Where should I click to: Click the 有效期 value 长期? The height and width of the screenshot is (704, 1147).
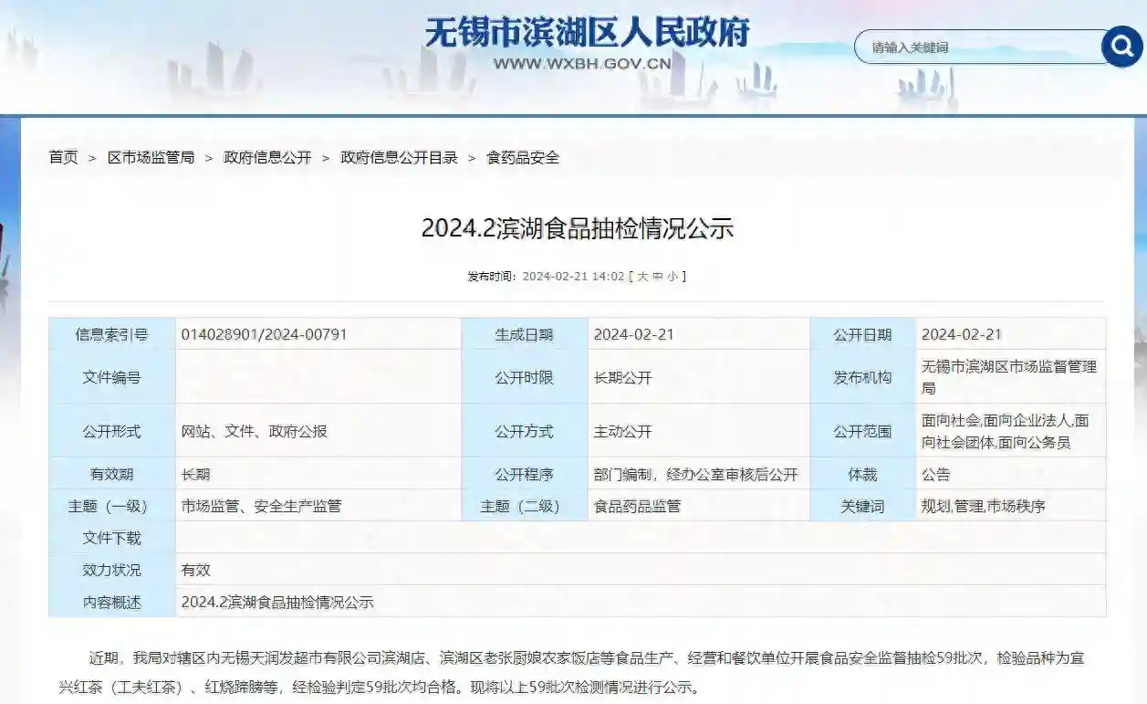click(x=196, y=474)
